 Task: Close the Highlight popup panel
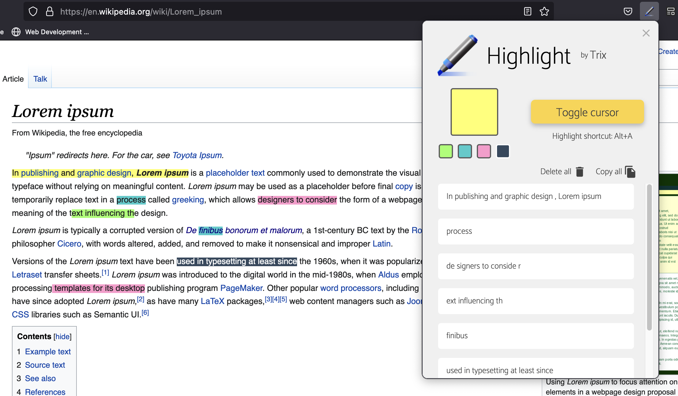[646, 33]
